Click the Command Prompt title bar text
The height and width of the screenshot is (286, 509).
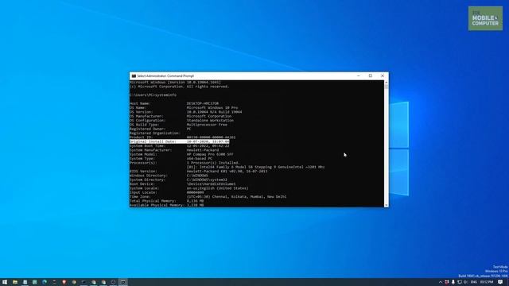pyautogui.click(x=165, y=76)
